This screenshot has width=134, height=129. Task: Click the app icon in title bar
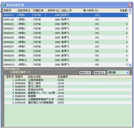point(4,5)
